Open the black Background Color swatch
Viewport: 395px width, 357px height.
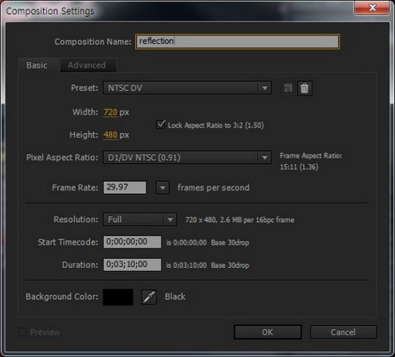click(x=118, y=297)
